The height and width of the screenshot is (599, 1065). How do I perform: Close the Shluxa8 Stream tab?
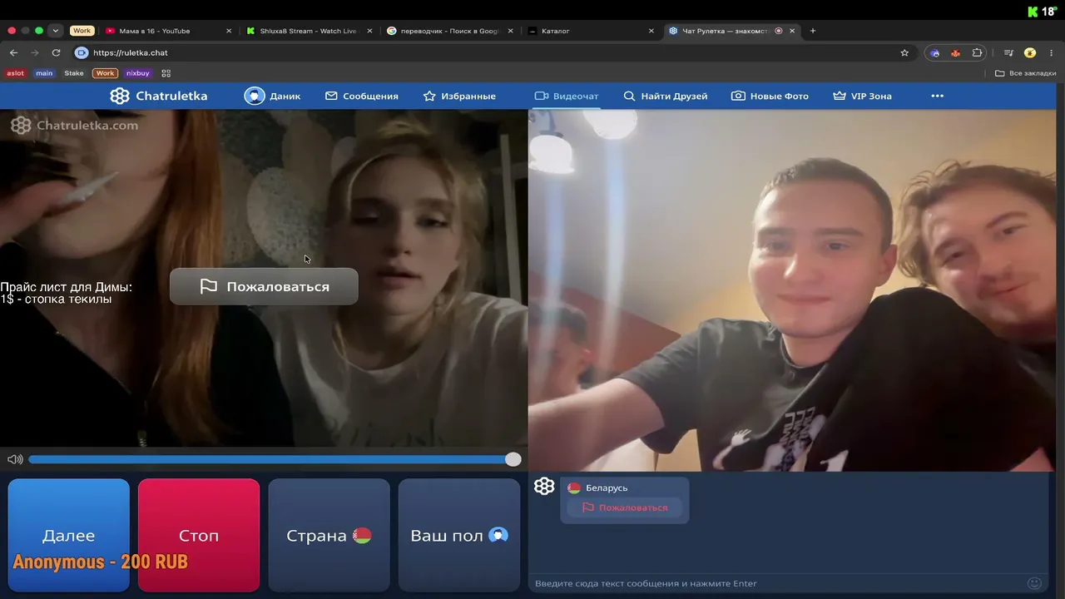[x=369, y=31]
